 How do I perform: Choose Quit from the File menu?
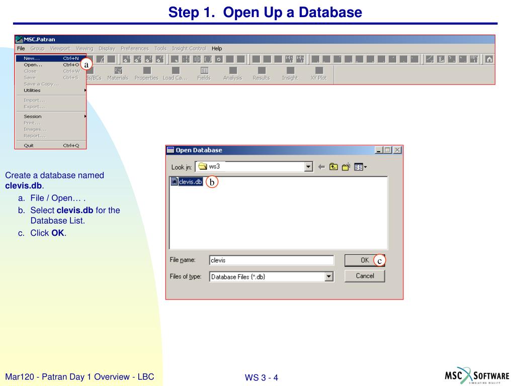[x=51, y=145]
